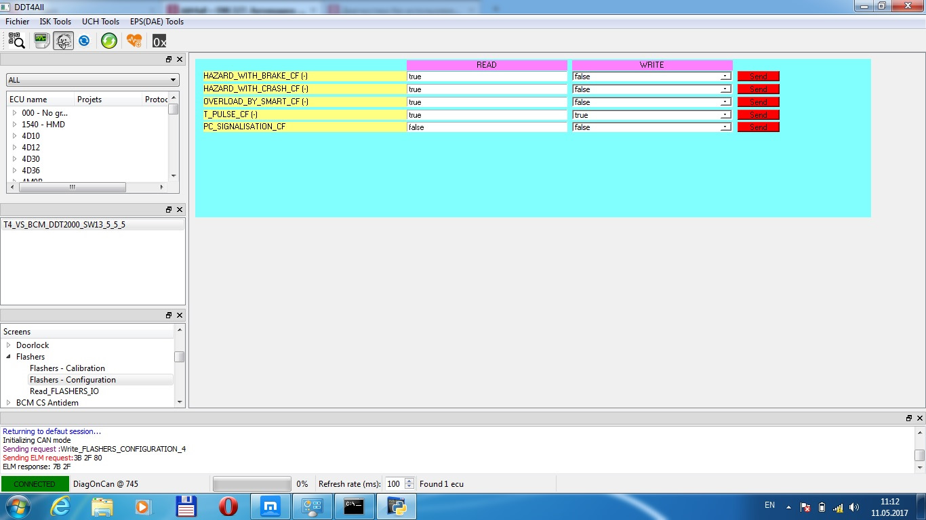This screenshot has width=926, height=520.
Task: Select the Flashers - Configuration screen
Action: tap(73, 380)
